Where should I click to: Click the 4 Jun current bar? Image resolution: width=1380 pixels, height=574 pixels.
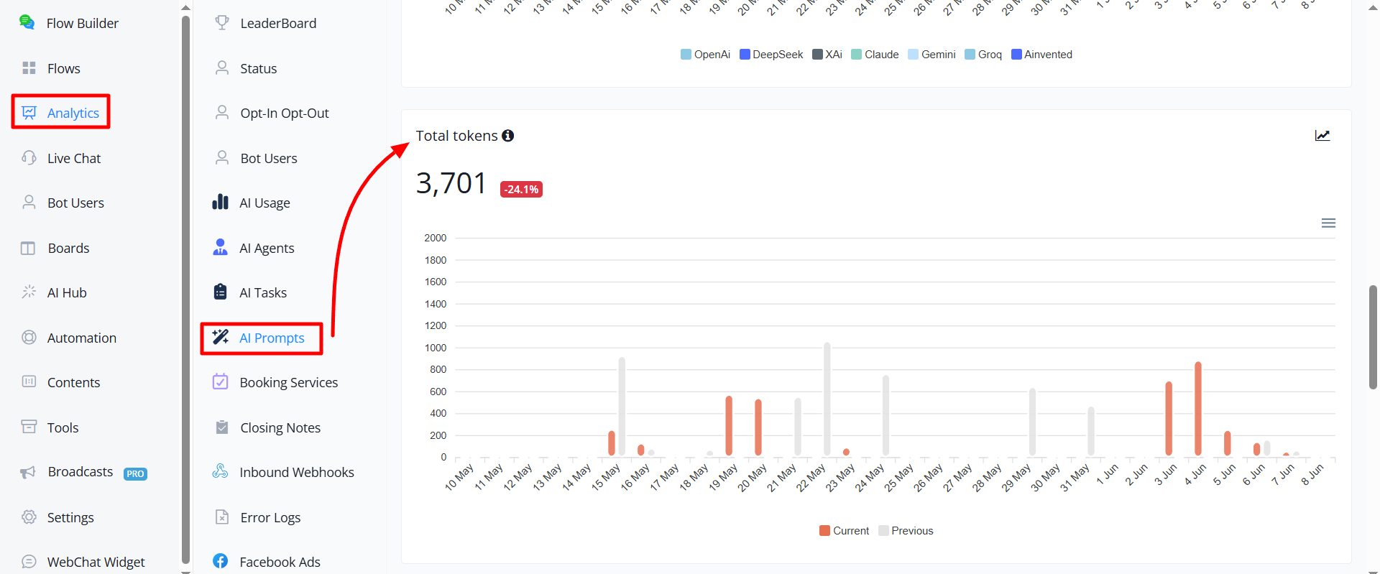click(x=1197, y=409)
